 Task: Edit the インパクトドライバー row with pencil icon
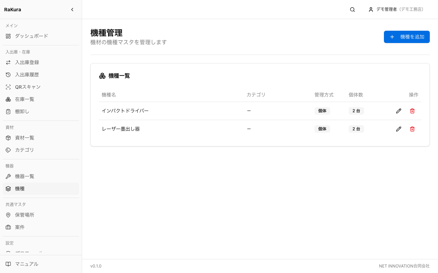click(399, 111)
